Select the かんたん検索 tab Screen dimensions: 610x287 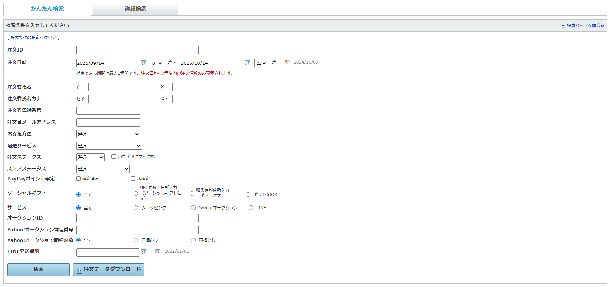point(47,9)
